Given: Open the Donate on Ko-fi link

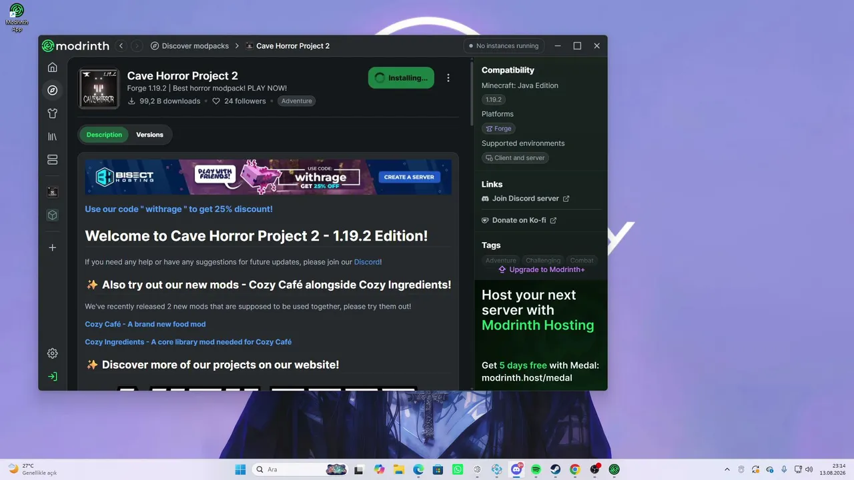Looking at the screenshot, I should tap(519, 221).
